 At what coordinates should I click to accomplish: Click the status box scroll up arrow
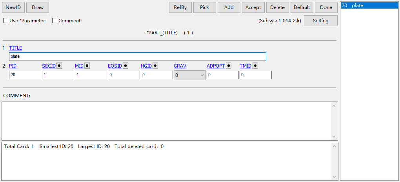pos(334,146)
